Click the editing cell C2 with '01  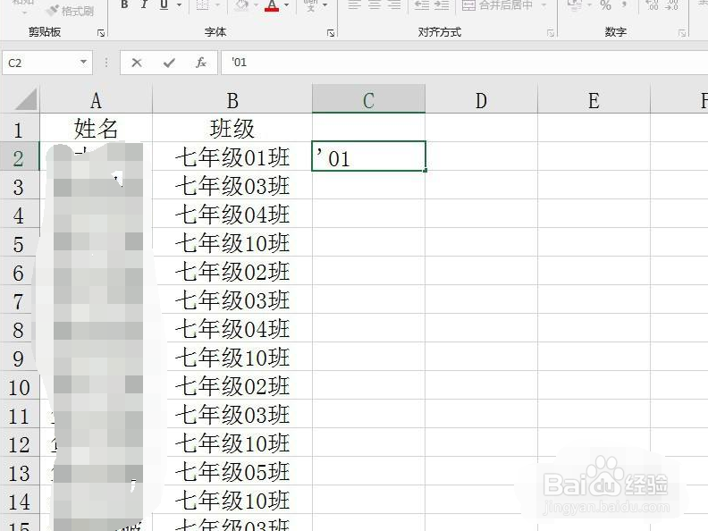click(368, 156)
